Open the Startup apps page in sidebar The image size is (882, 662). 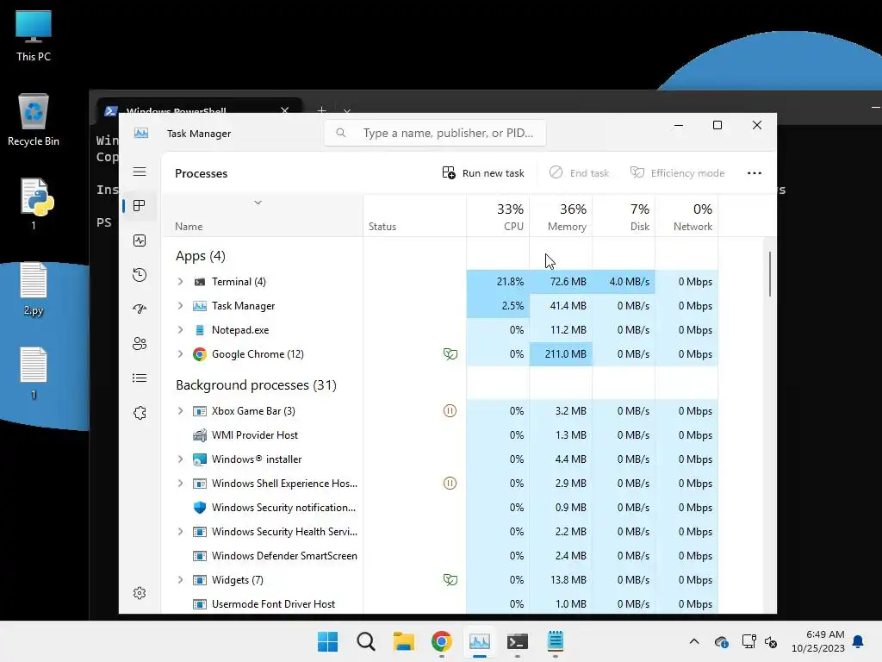pos(140,309)
